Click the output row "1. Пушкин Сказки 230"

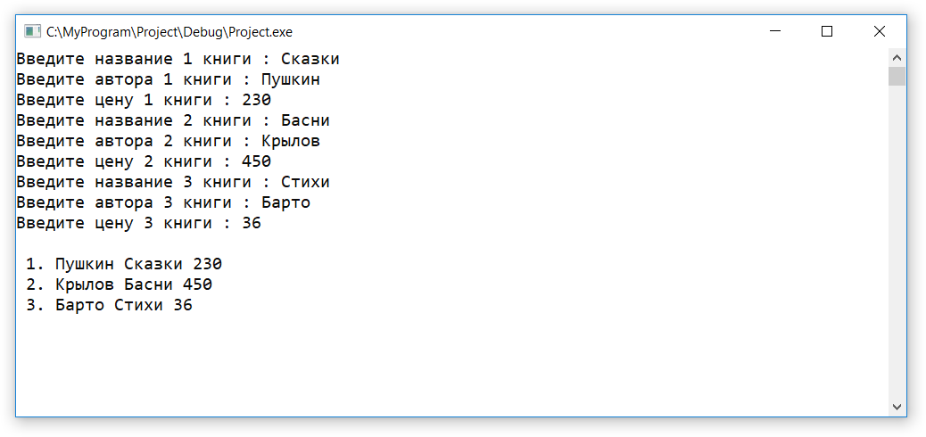pos(123,265)
